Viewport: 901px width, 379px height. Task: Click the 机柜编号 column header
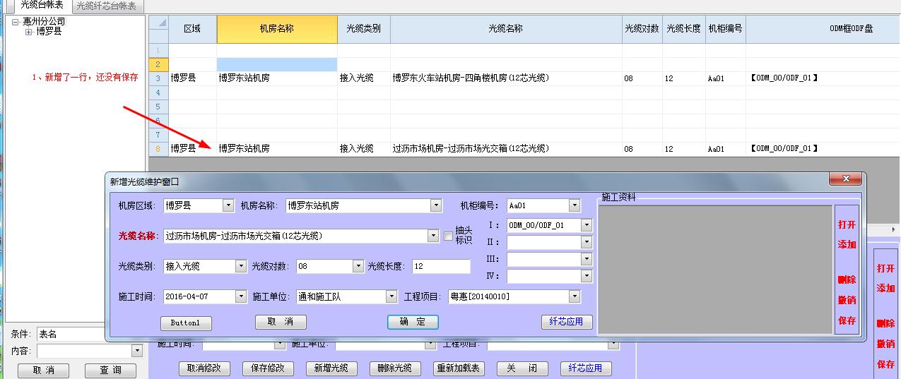point(725,29)
